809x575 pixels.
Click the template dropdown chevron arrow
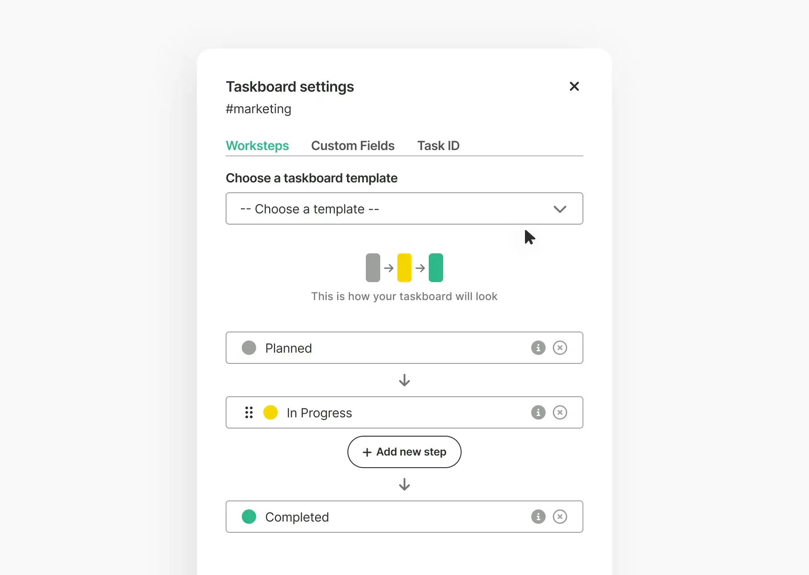point(560,209)
